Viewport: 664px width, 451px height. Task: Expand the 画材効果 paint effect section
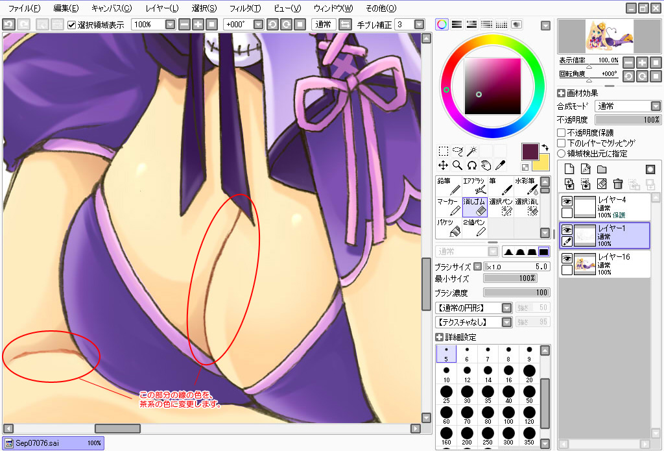click(561, 93)
